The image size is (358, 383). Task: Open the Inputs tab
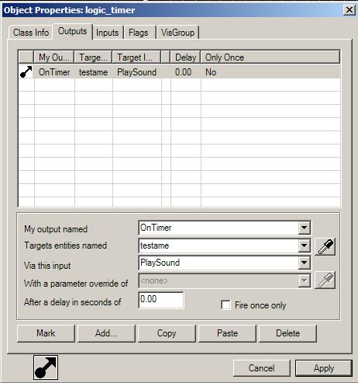(108, 33)
